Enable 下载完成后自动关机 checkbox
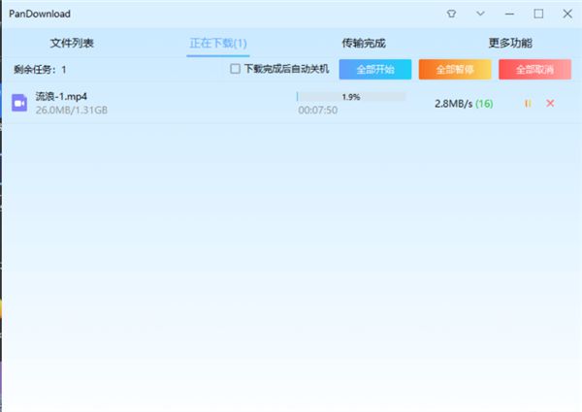The image size is (582, 412). pyautogui.click(x=235, y=69)
